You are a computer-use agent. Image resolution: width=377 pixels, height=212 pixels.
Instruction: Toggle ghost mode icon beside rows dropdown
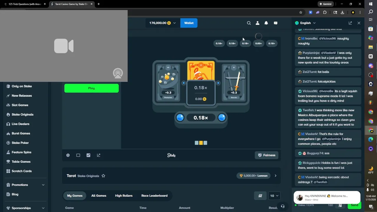point(260,196)
